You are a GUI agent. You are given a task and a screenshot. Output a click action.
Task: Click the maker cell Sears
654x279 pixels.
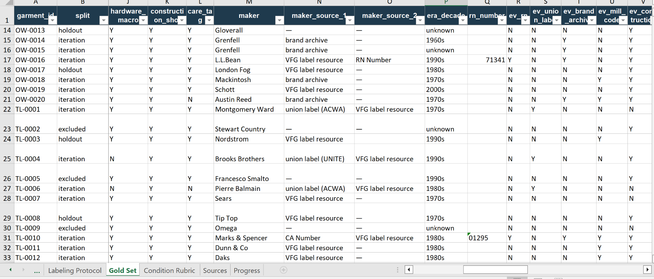[249, 198]
